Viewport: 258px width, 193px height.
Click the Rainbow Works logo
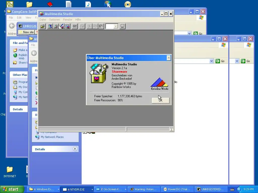tap(159, 84)
